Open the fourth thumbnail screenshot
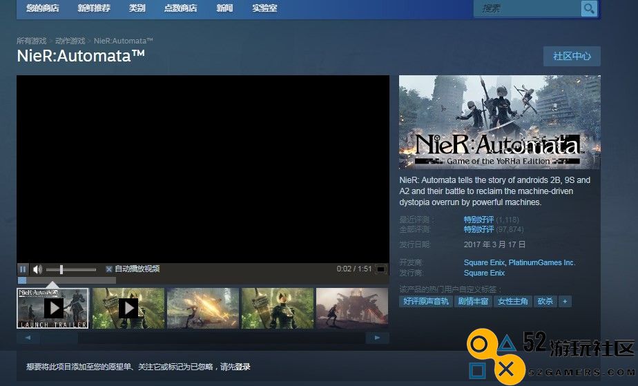Viewport: 638px width, 386px height. pyautogui.click(x=278, y=308)
